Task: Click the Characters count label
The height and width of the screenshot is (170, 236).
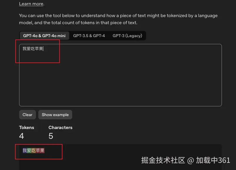Action: [x=60, y=127]
